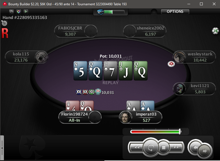Click wesleystark horse avatar
Image resolution: width=220 pixels, height=161 pixels.
[x=179, y=57]
